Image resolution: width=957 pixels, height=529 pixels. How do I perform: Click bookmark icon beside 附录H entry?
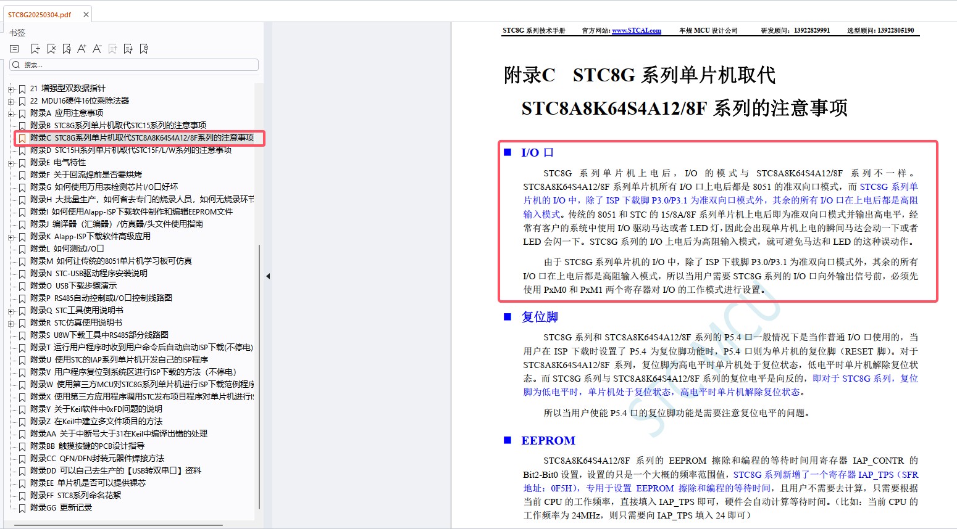[x=22, y=200]
